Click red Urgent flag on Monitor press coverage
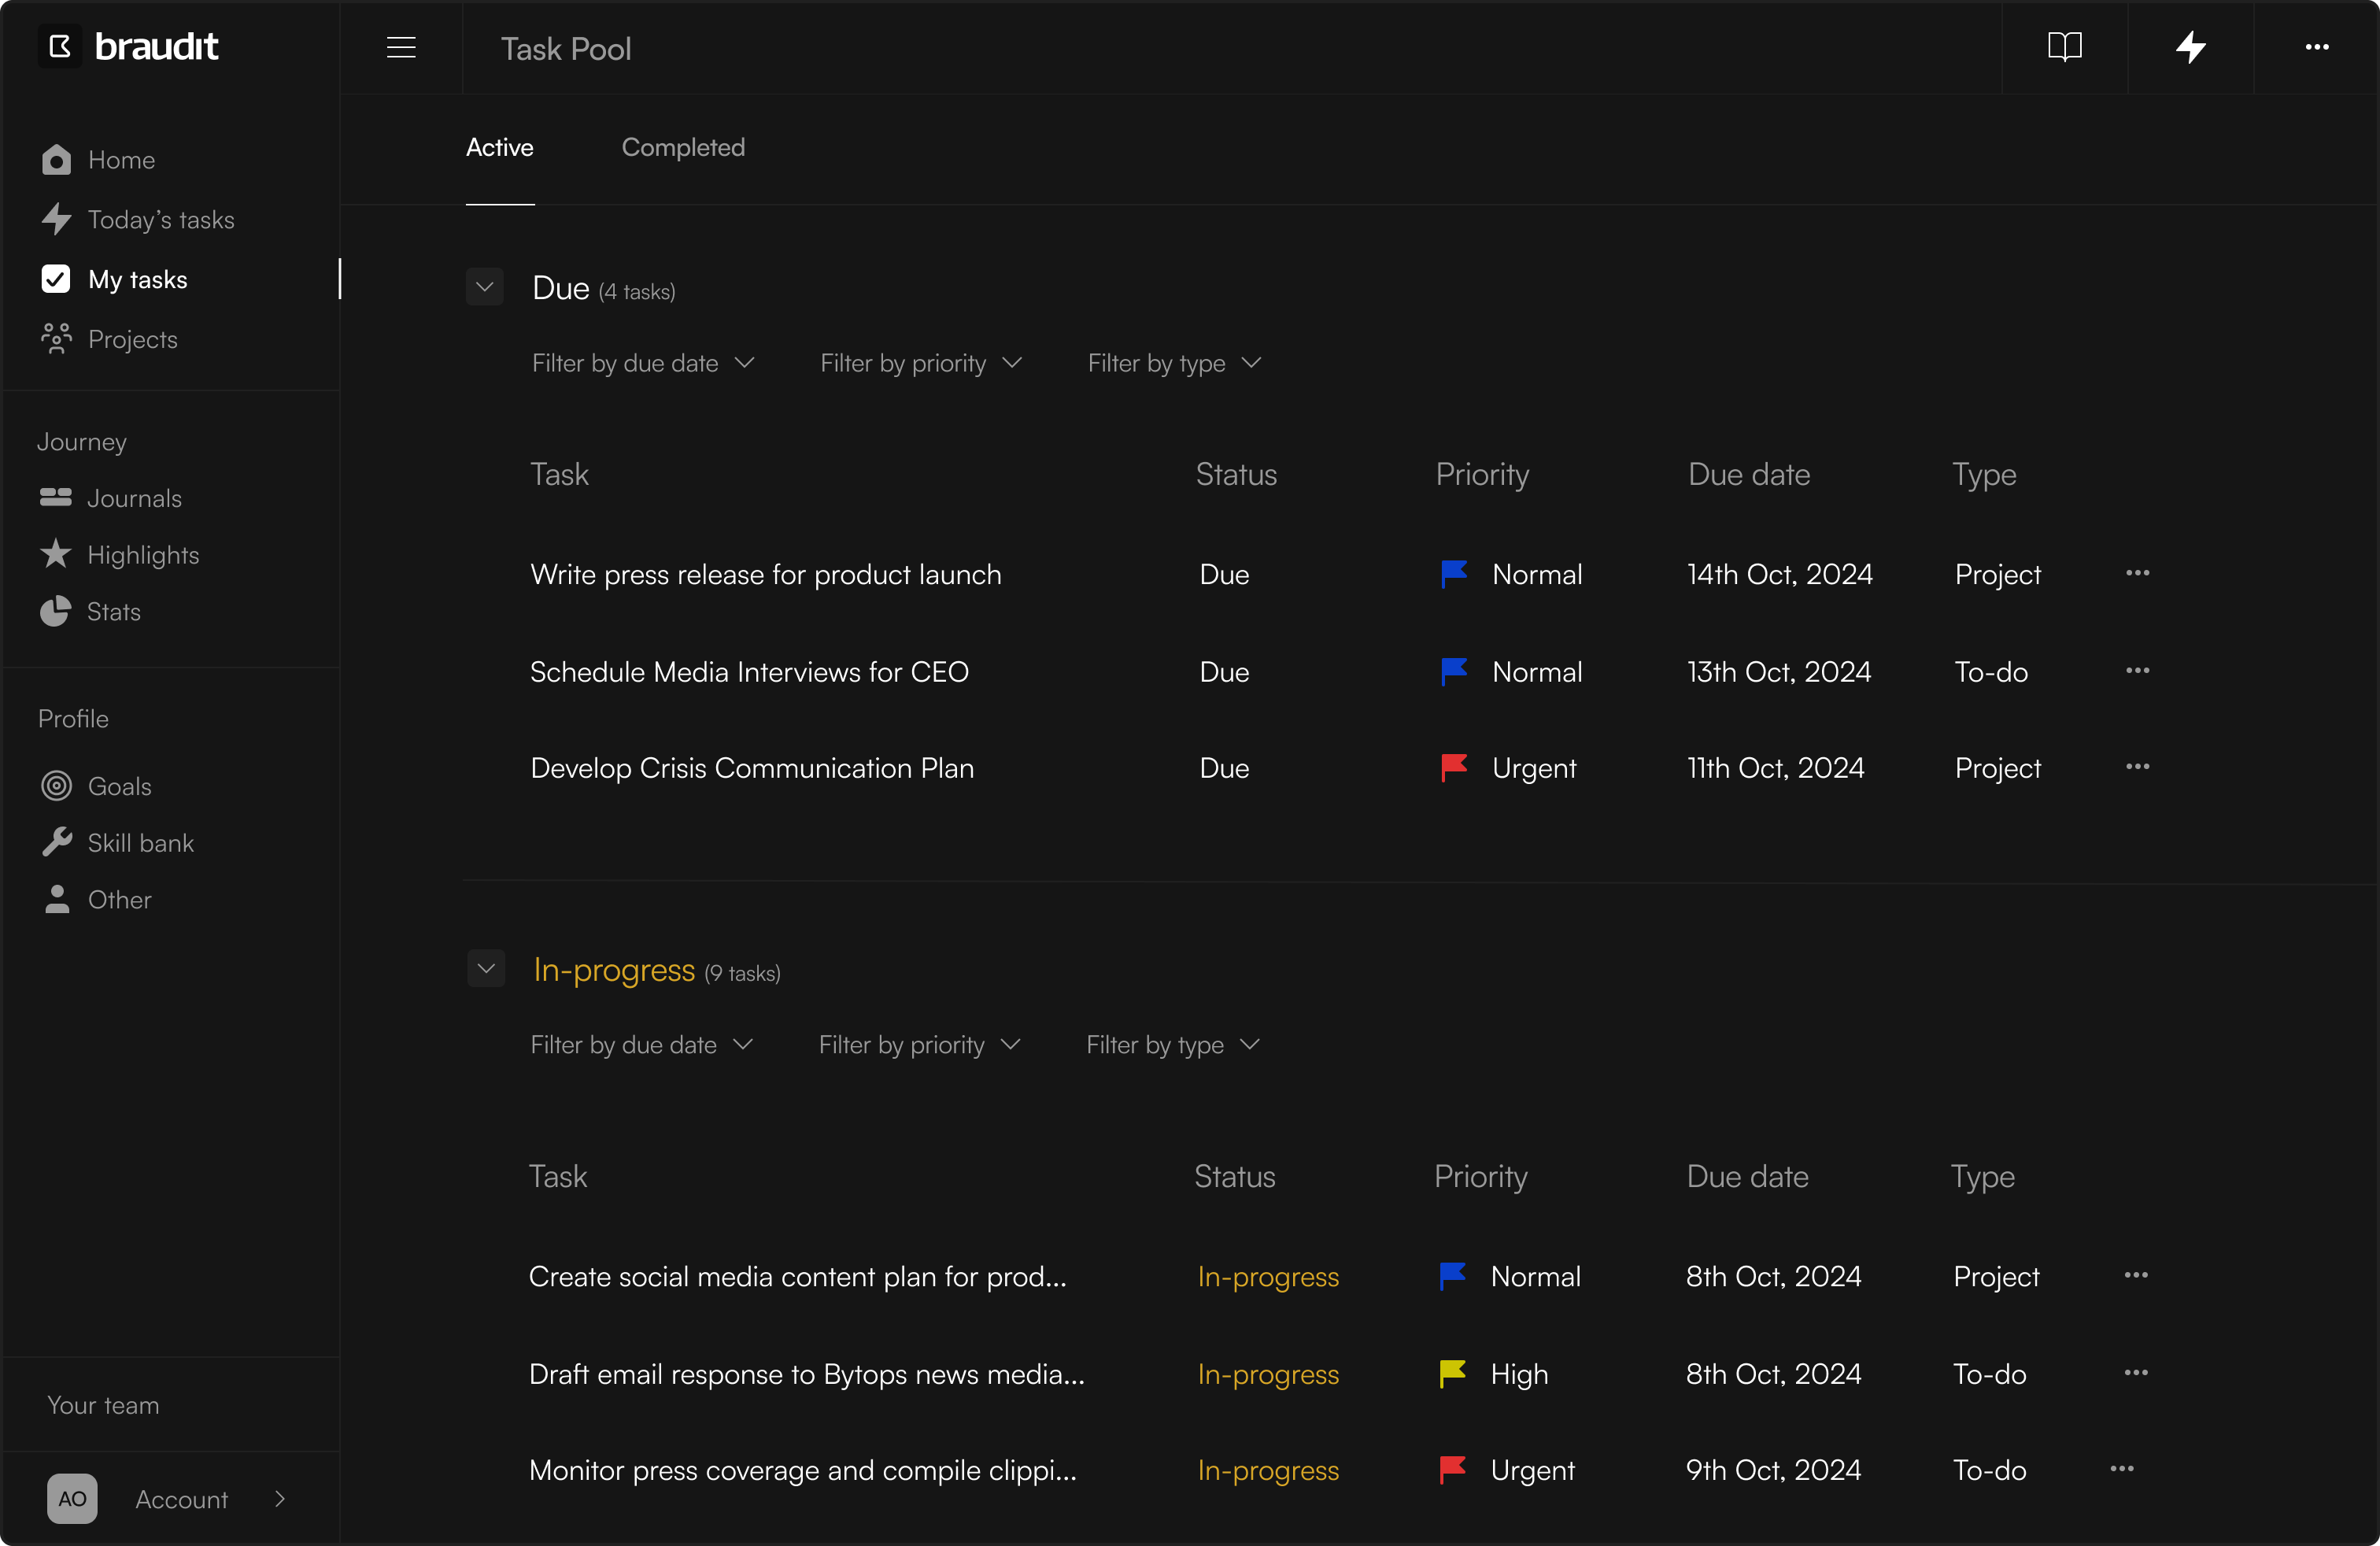This screenshot has width=2380, height=1546. click(1452, 1470)
